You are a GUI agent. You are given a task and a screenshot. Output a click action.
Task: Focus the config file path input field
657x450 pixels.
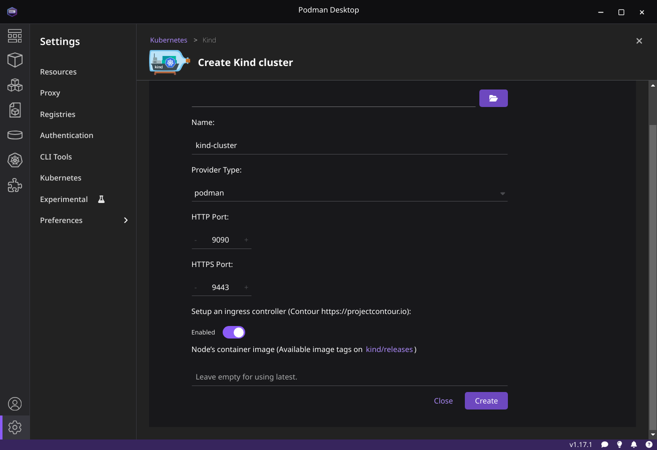pos(333,98)
